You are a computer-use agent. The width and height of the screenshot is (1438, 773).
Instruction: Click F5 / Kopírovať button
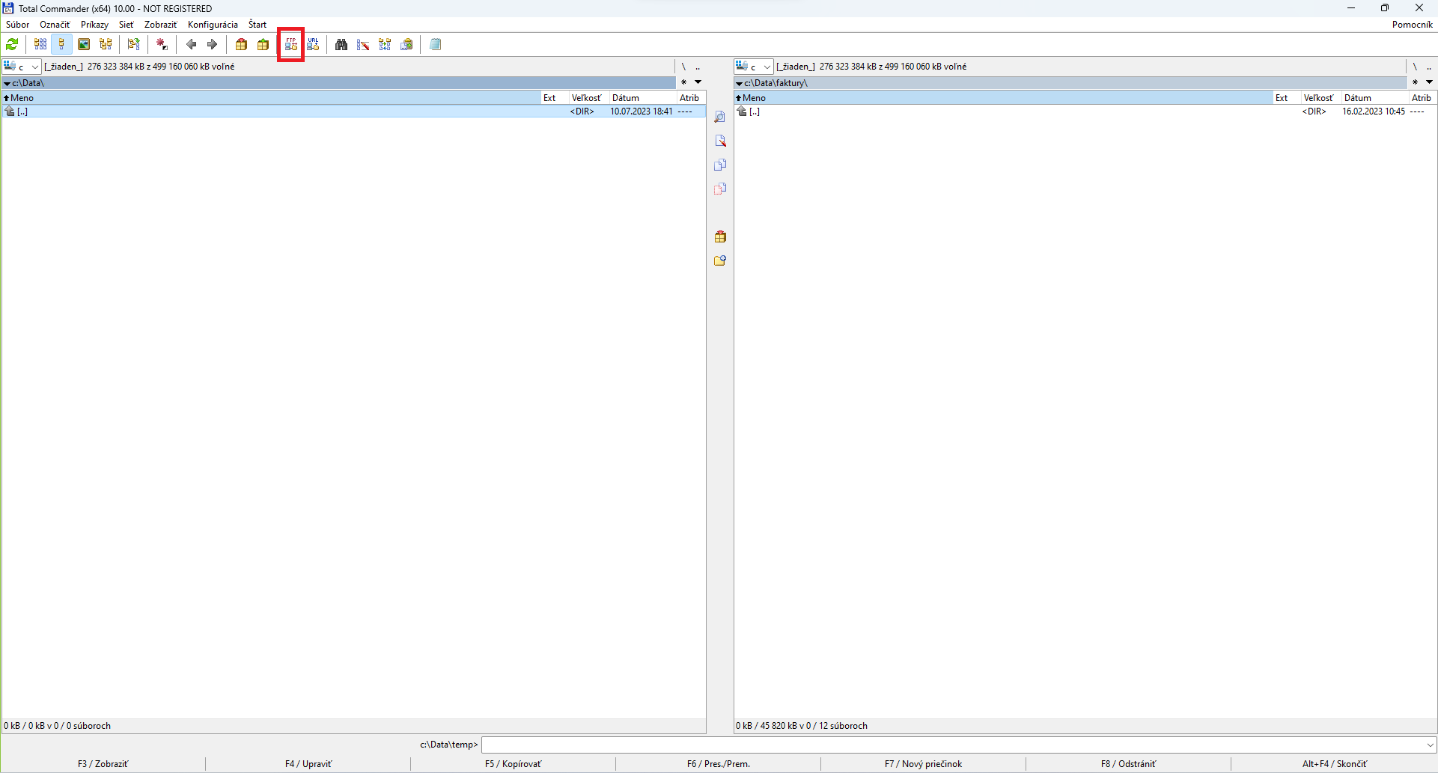point(514,764)
